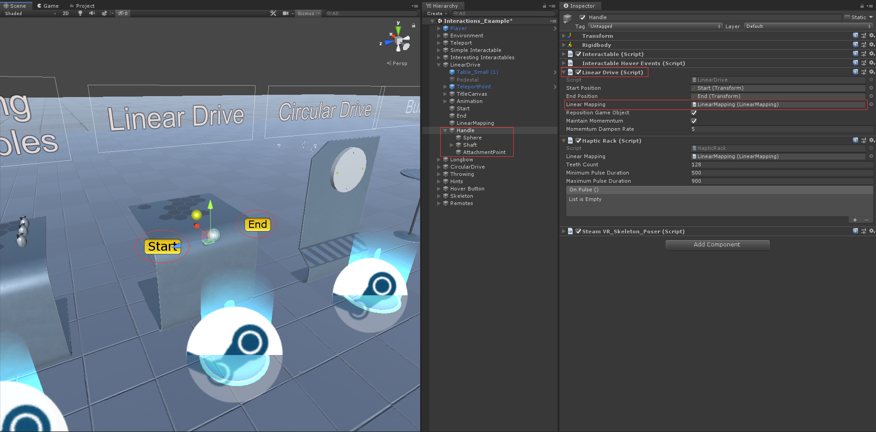Screen dimensions: 876x432
Task: Toggle scene effects (skybox/fog) icon
Action: 104,13
